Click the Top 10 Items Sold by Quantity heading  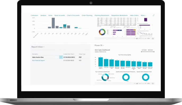(x=125, y=55)
